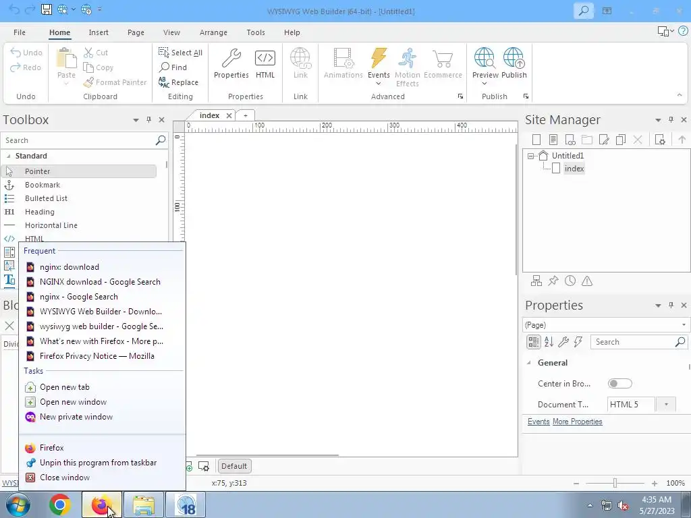This screenshot has width=691, height=518.
Task: Click the More Properties link
Action: (578, 422)
